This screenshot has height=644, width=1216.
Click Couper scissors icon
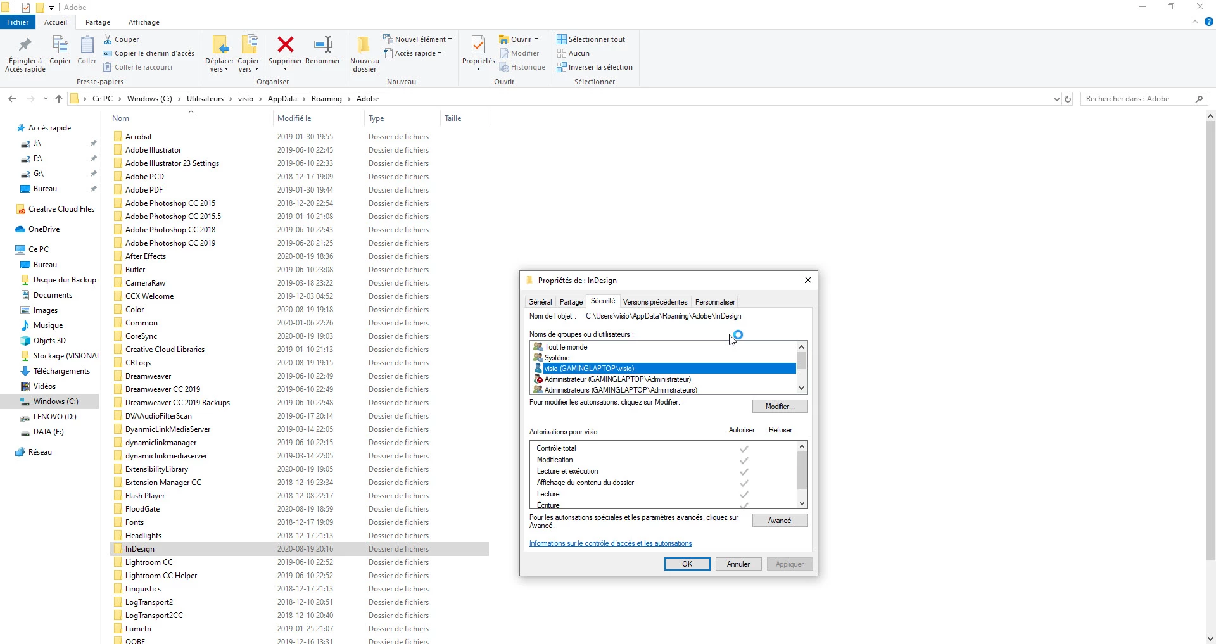[x=108, y=39]
